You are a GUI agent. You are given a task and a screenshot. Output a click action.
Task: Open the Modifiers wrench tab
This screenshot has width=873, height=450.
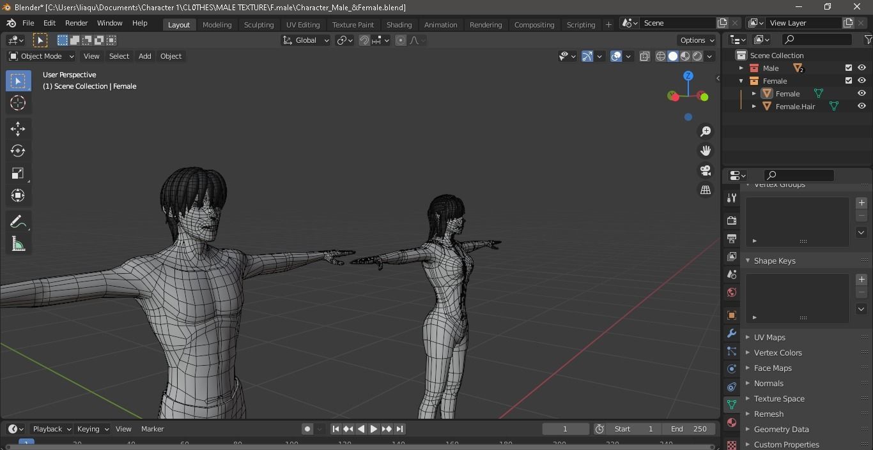732,333
